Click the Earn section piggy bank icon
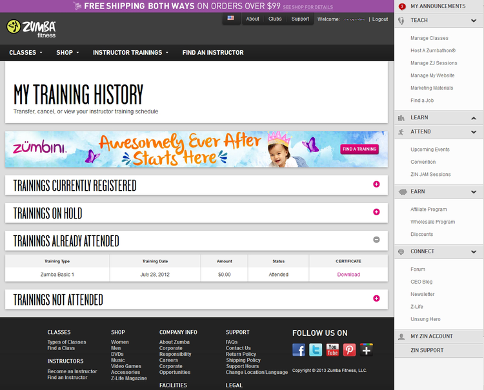 pyautogui.click(x=403, y=191)
